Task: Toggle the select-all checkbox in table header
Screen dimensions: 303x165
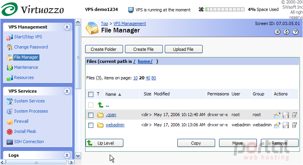Action: 91,94
